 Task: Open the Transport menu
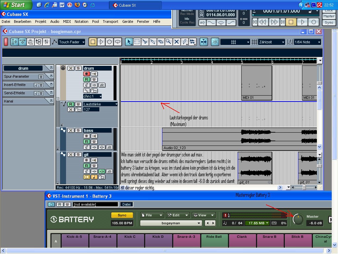(x=110, y=21)
